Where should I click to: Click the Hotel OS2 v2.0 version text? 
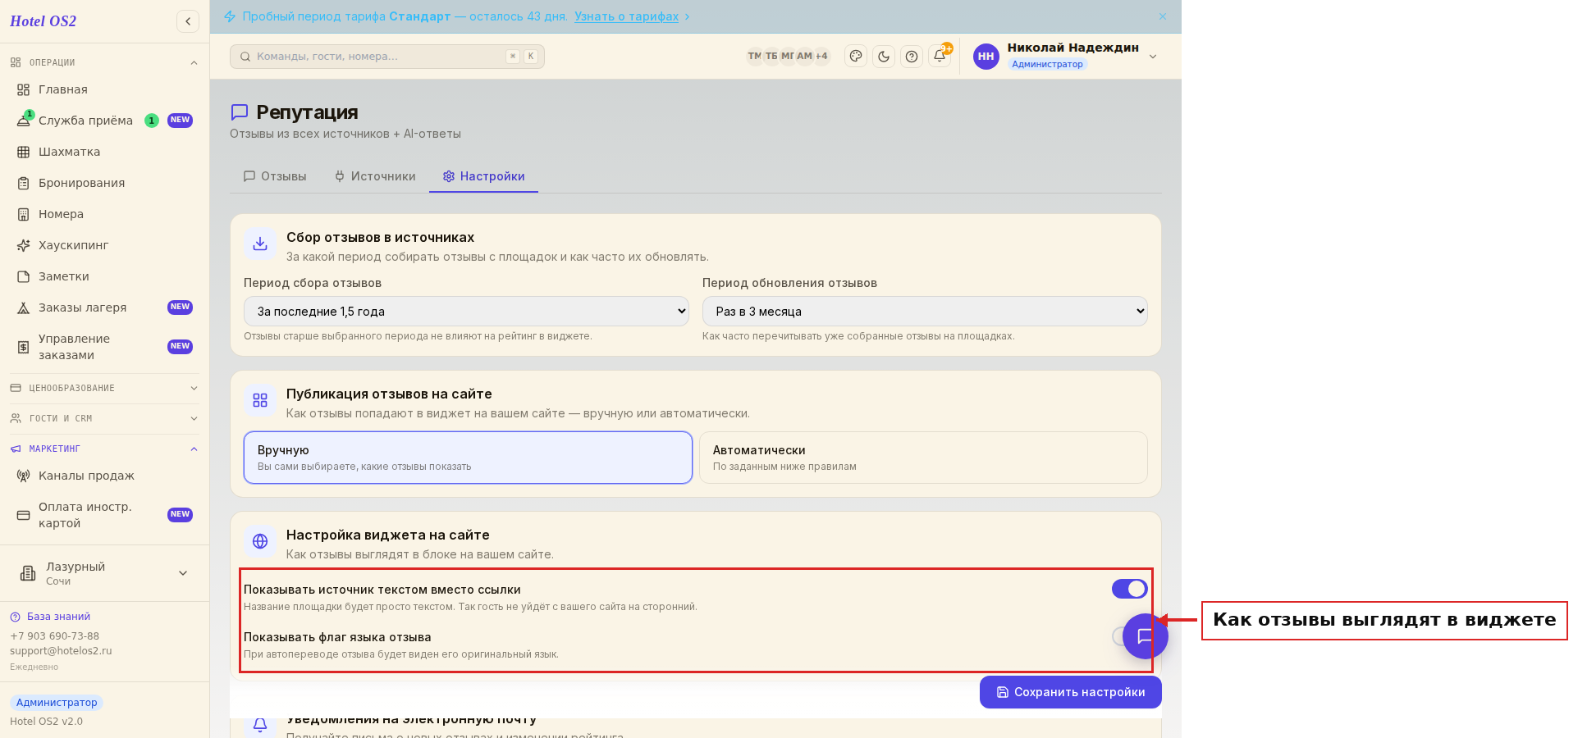(46, 722)
